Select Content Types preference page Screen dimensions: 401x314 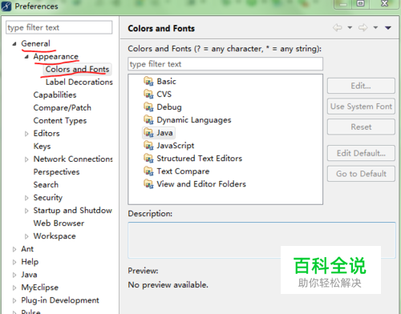[60, 120]
